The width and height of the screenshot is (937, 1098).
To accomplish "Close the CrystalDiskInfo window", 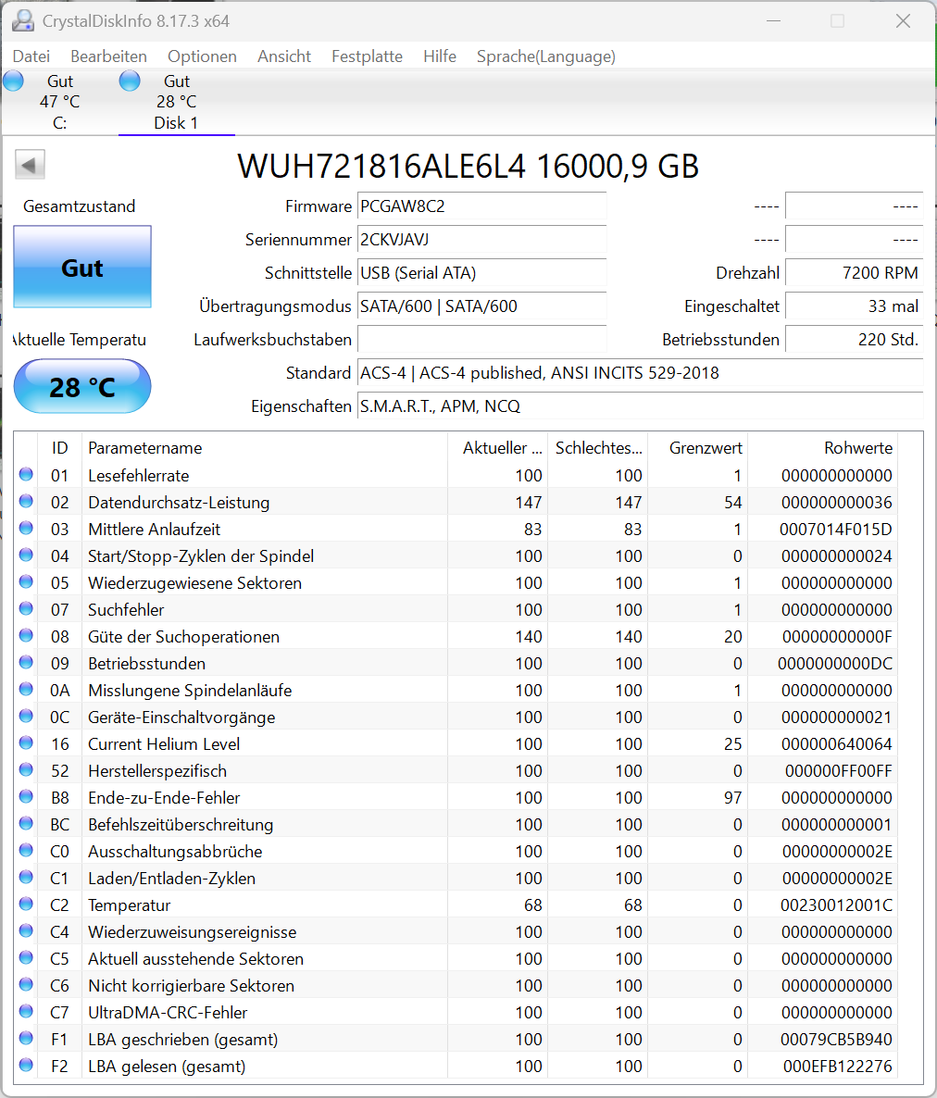I will 904,21.
